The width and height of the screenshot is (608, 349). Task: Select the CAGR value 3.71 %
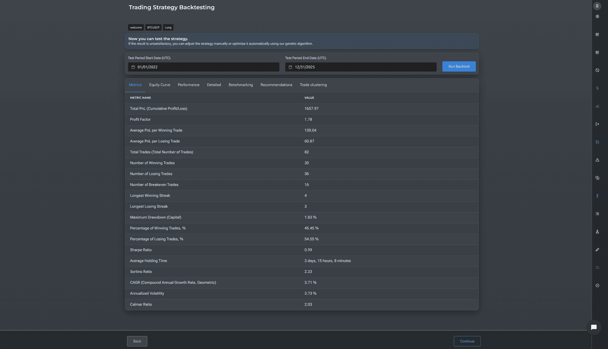(310, 283)
